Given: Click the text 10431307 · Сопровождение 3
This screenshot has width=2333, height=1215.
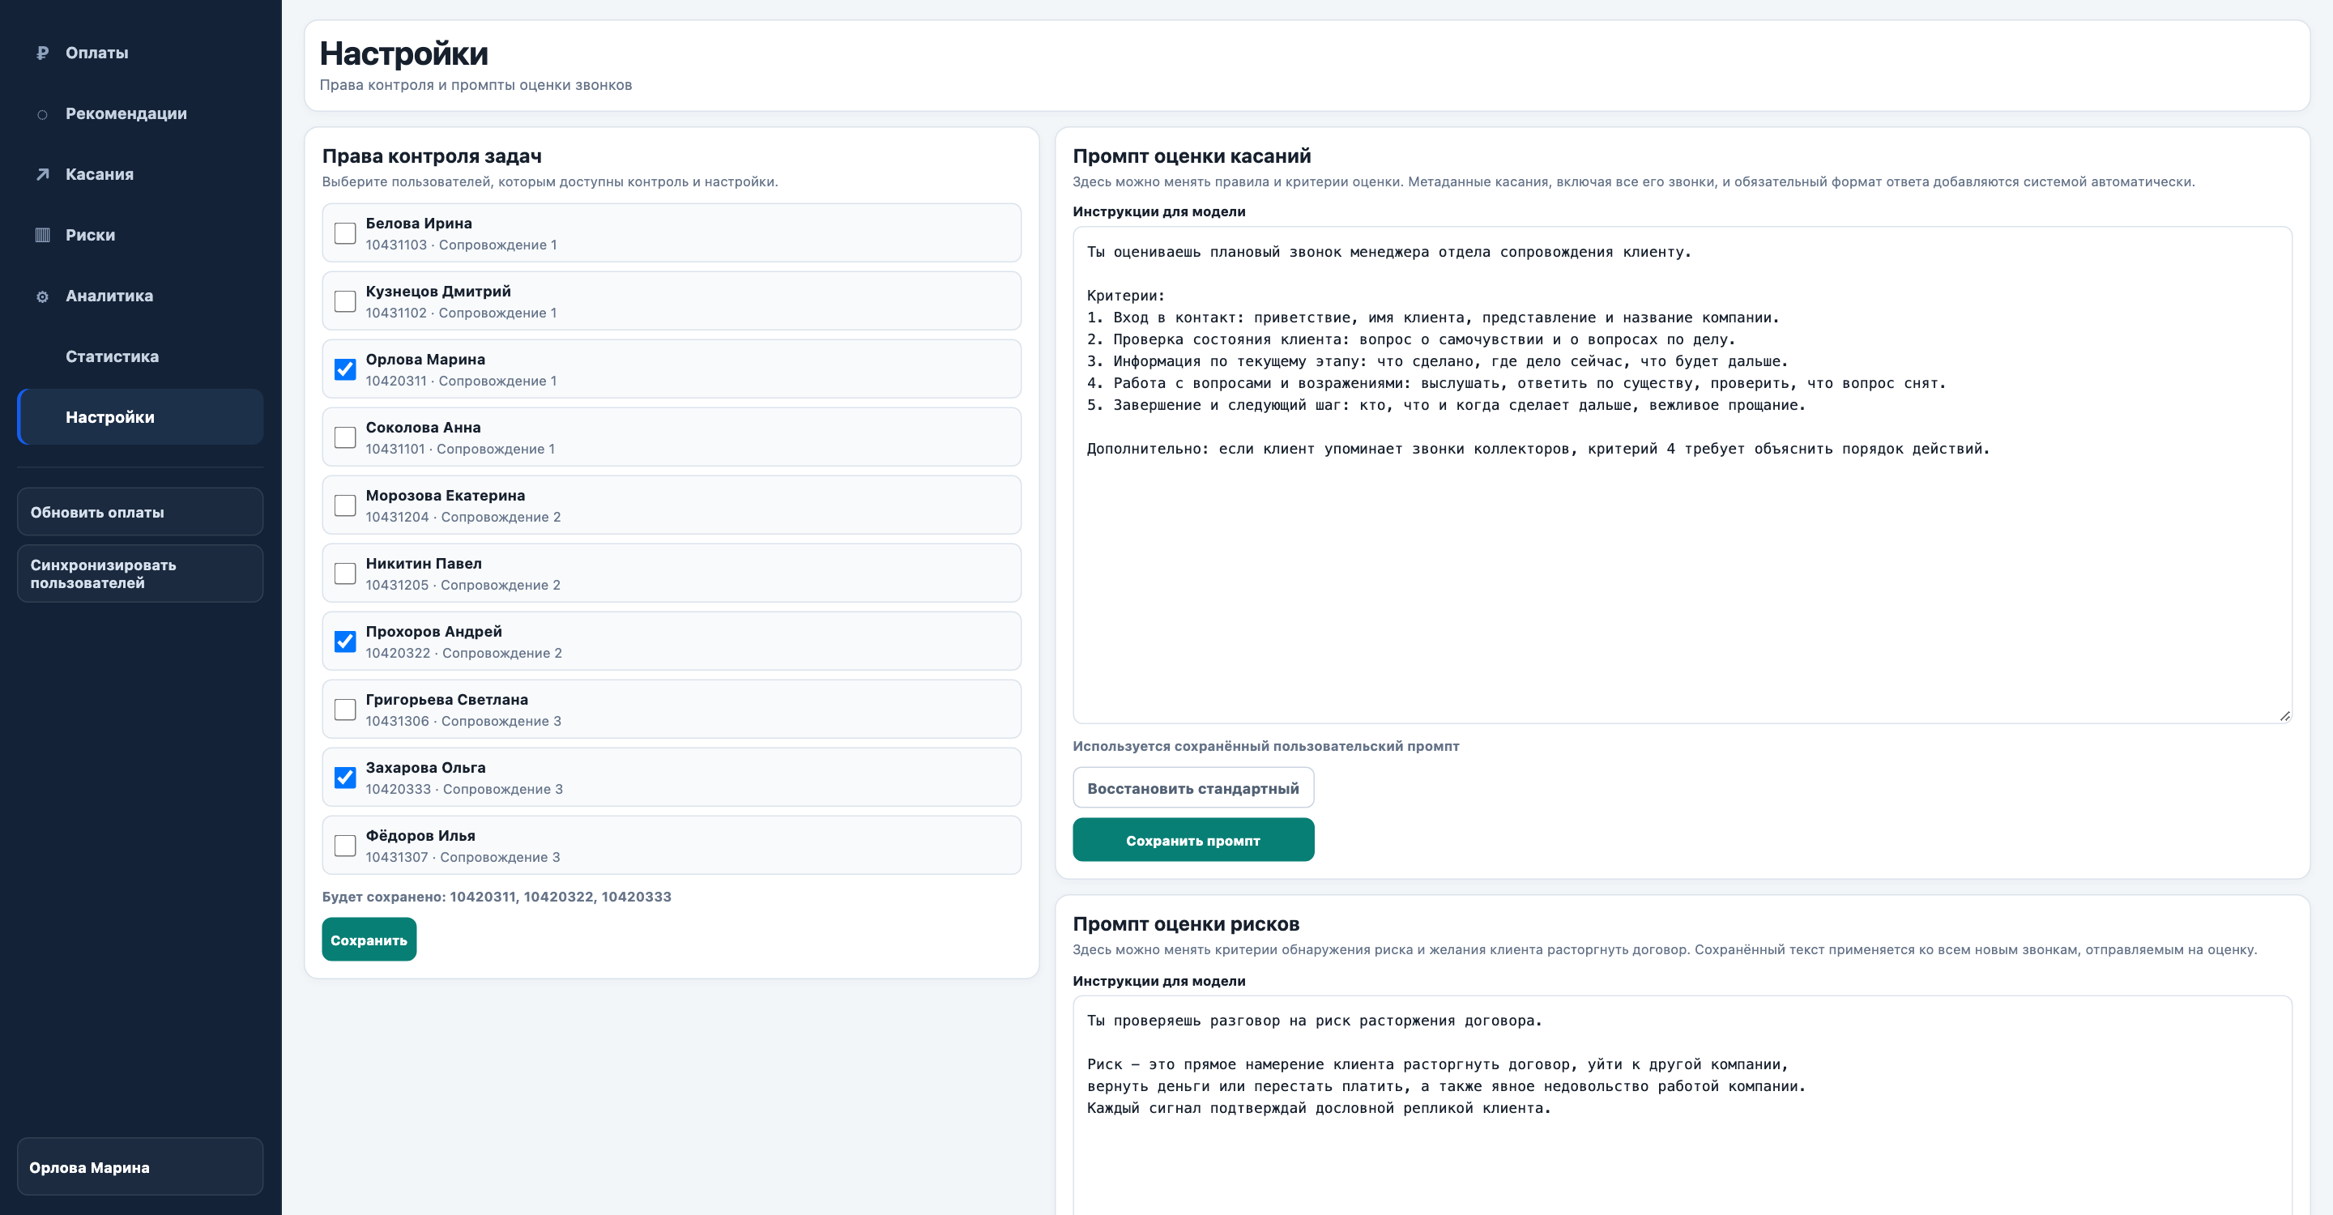Looking at the screenshot, I should [x=463, y=857].
